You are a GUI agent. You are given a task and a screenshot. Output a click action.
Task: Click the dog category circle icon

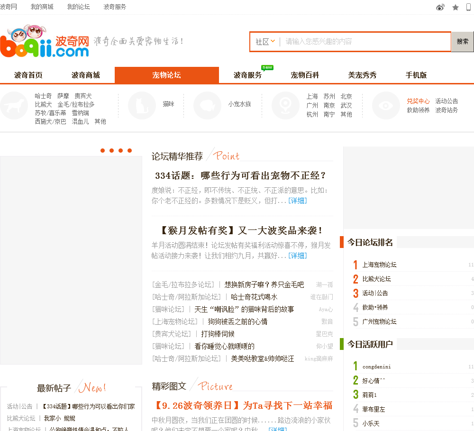point(14,106)
